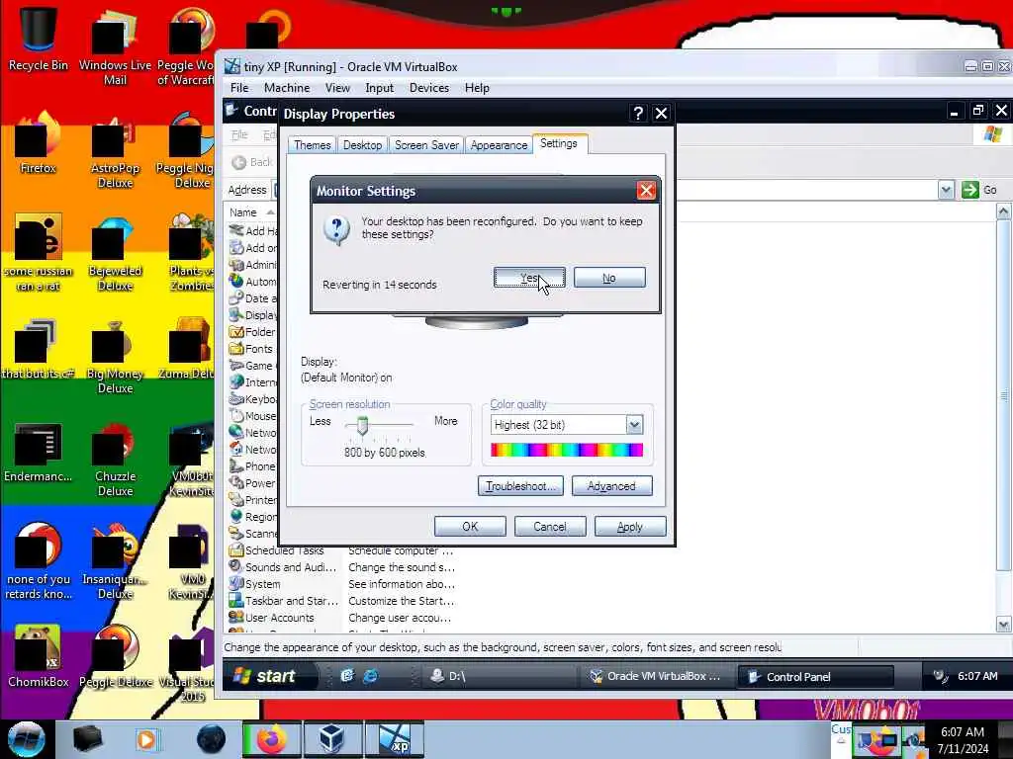Screen dimensions: 1013x759
Task: Click the D:\ taskbar button
Action: tap(498, 676)
